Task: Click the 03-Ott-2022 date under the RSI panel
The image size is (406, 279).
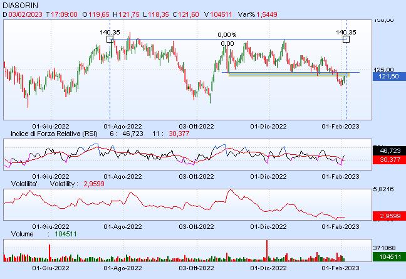Action: click(x=196, y=177)
